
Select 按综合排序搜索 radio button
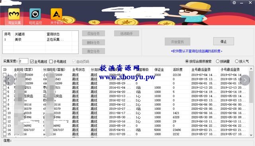(x=187, y=61)
